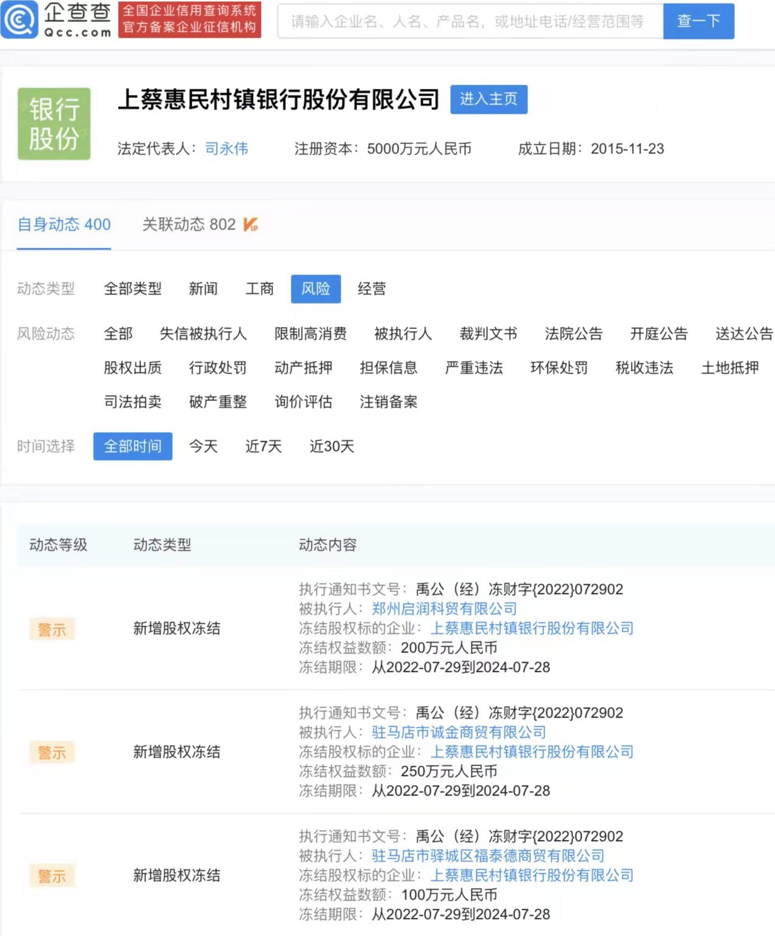Filter by 询价评估
This screenshot has width=775, height=936.
click(x=303, y=402)
